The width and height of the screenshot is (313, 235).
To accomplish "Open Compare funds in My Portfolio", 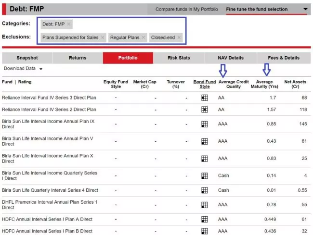I will coord(187,9).
